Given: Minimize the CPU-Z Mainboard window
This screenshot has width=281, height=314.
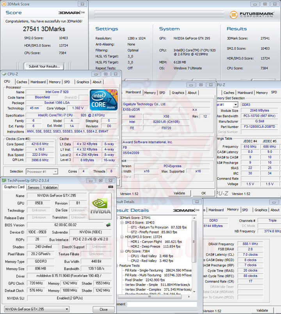Looking at the screenshot, I should (191, 85).
